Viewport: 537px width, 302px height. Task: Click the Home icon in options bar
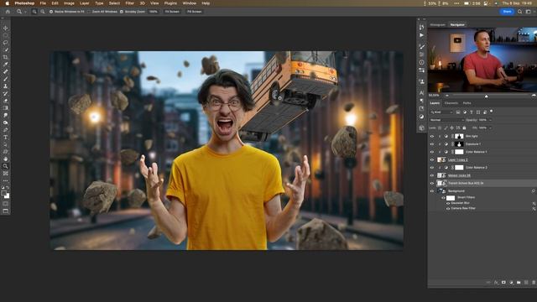8,12
